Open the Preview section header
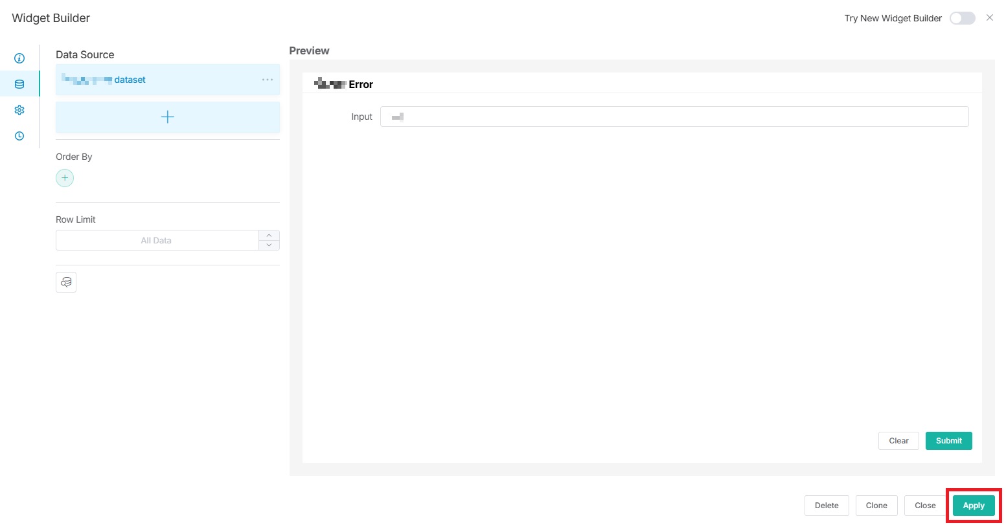The image size is (1006, 525). tap(309, 50)
